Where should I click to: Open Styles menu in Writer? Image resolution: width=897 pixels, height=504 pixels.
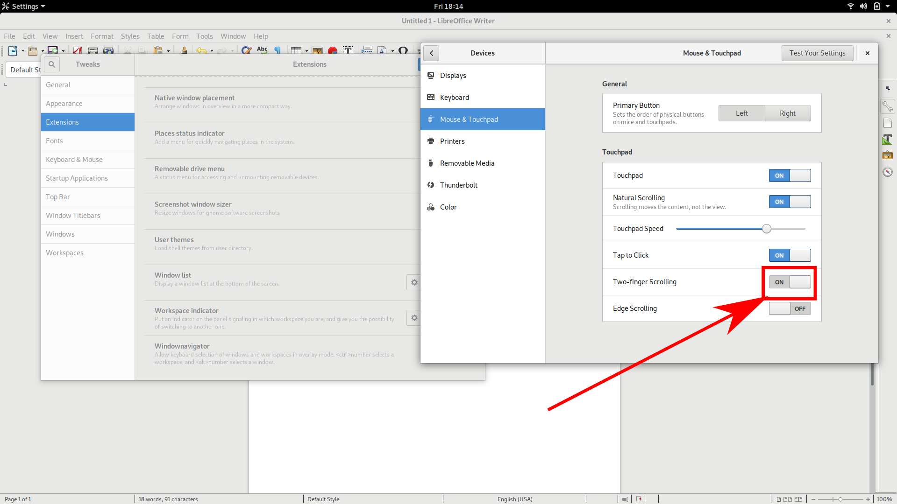(x=130, y=36)
